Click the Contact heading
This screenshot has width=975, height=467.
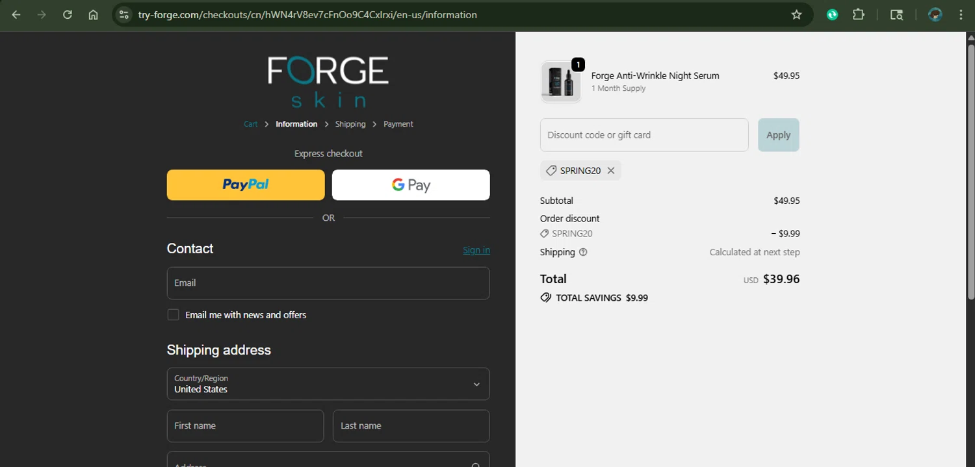[190, 249]
